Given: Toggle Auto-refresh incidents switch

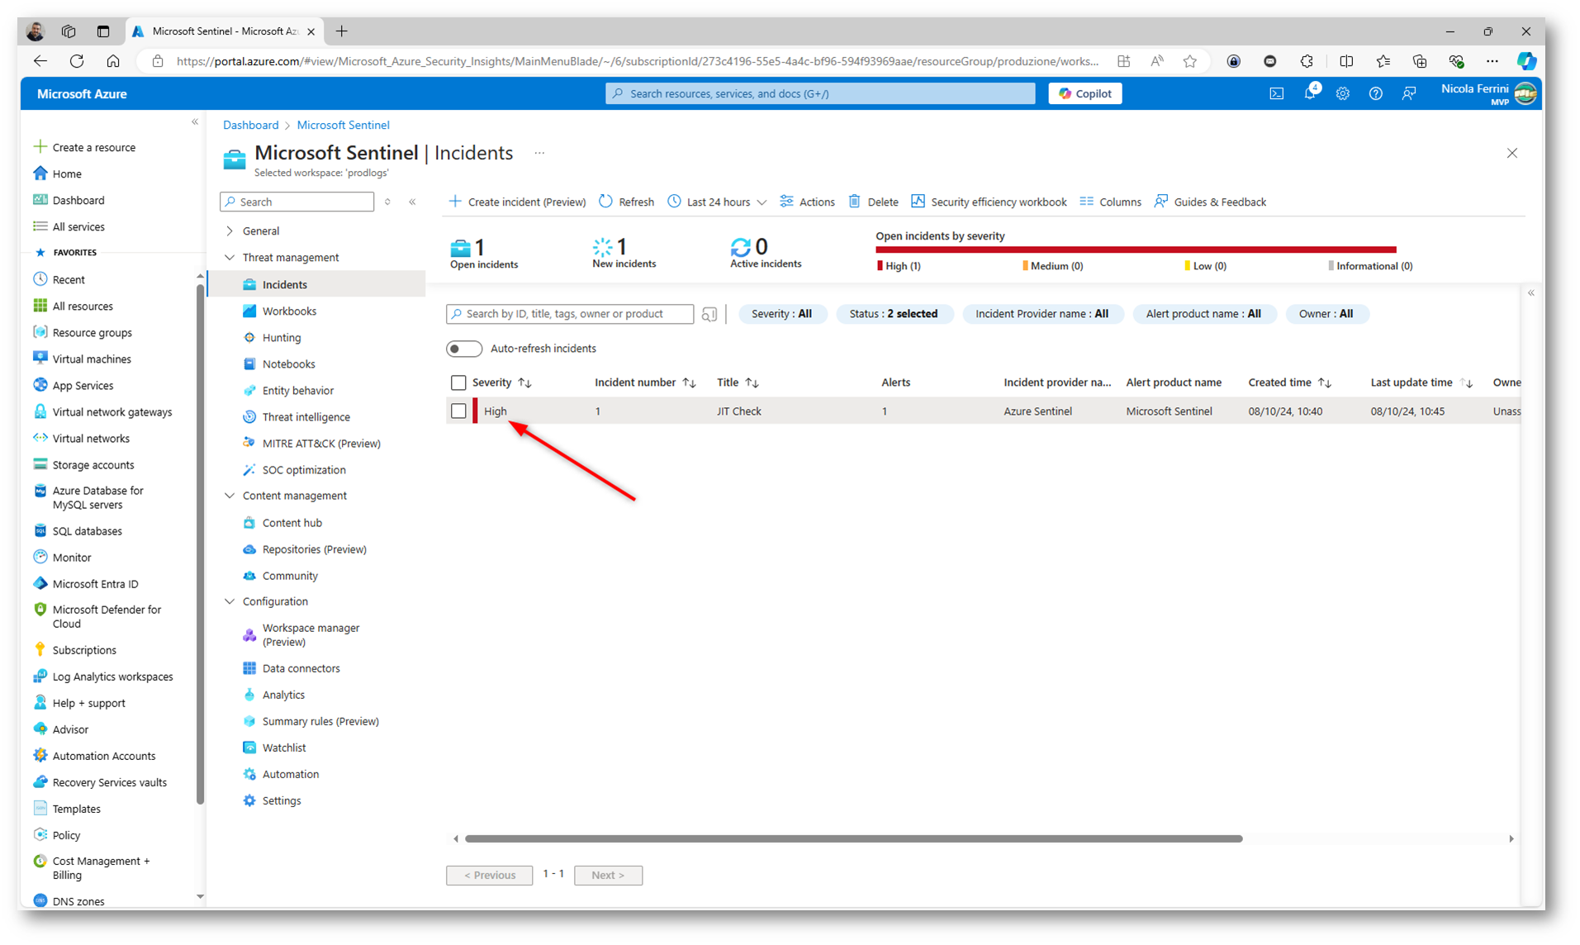Looking at the screenshot, I should [464, 349].
